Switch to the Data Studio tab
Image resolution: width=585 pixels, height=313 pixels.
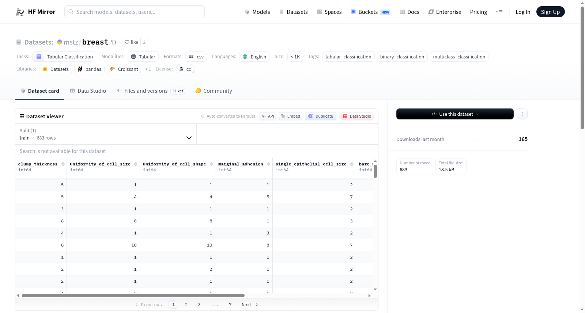(x=88, y=91)
